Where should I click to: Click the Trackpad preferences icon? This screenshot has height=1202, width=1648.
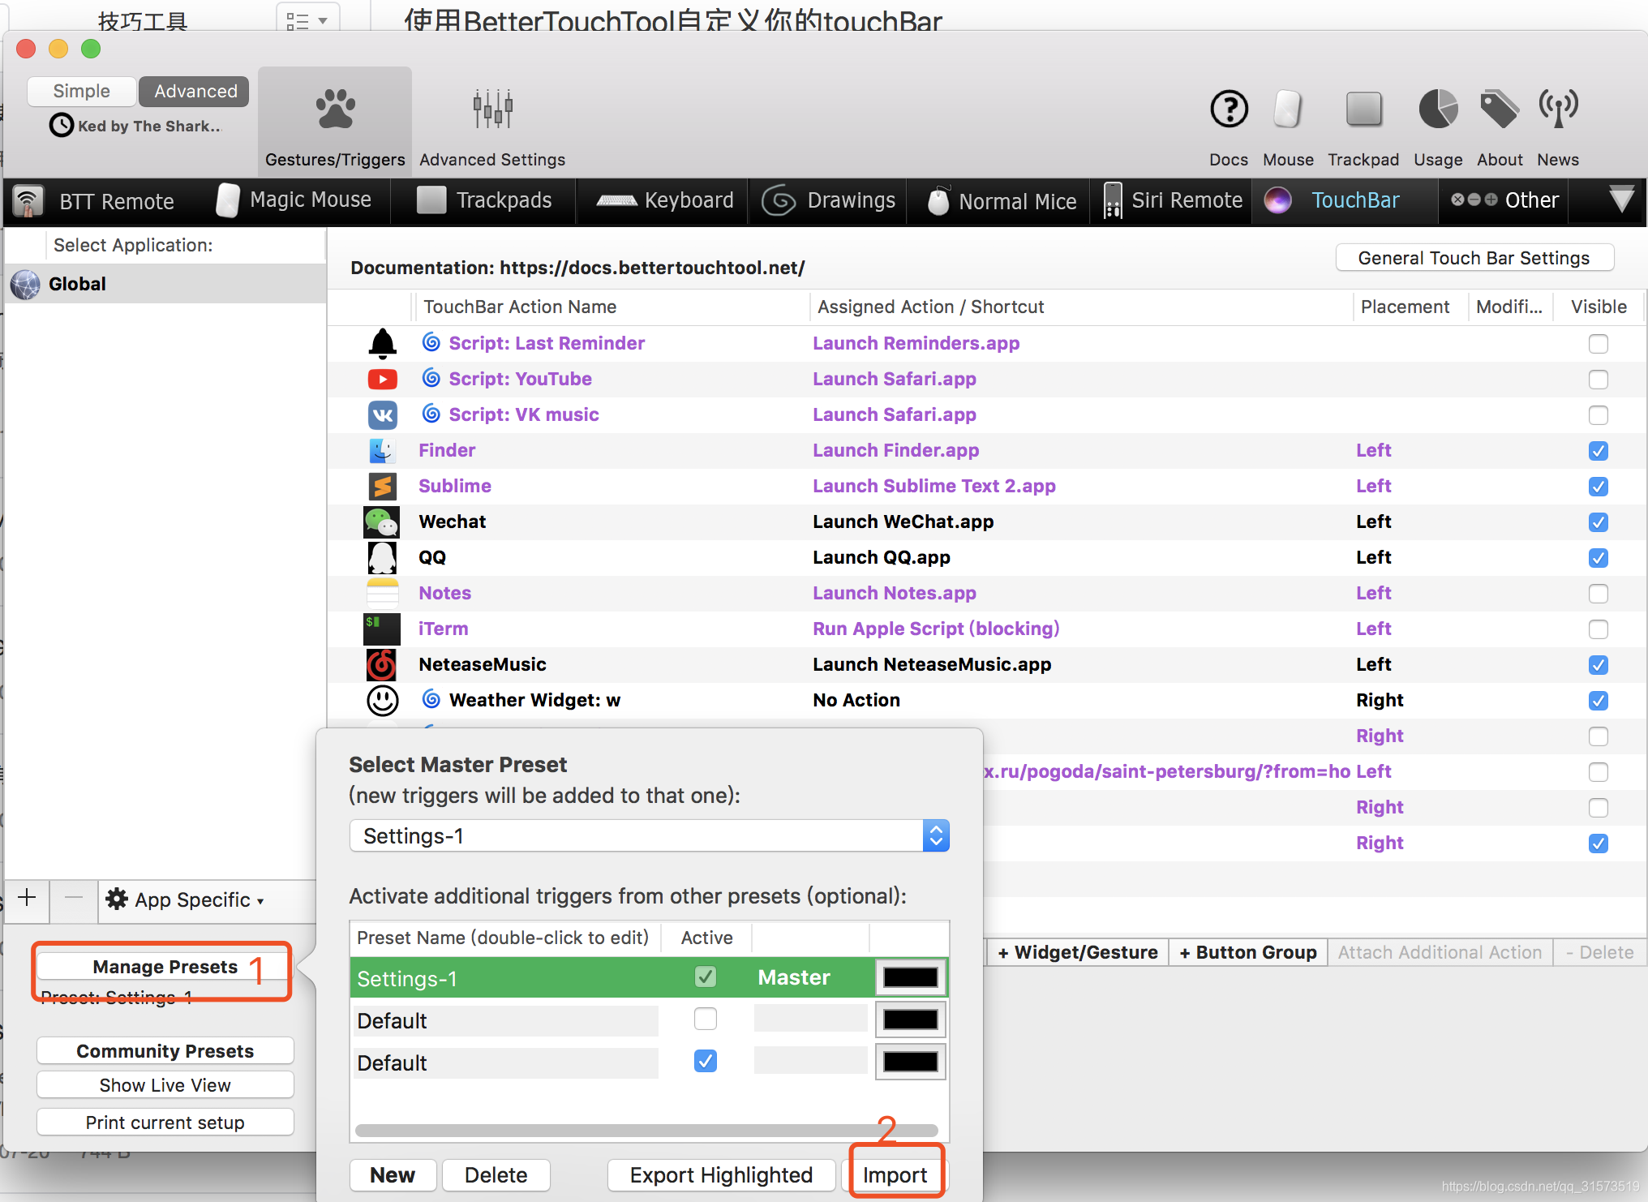(1363, 110)
